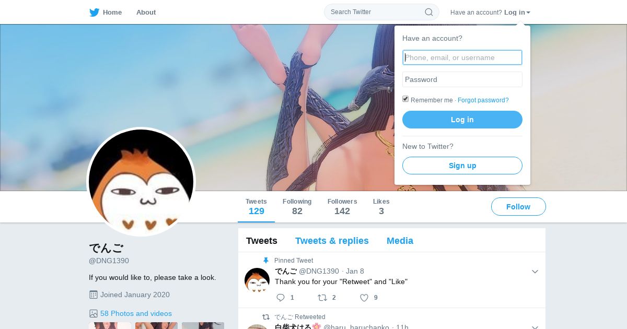The width and height of the screenshot is (627, 329).
Task: Switch to the Tweets & replies tab
Action: [332, 241]
